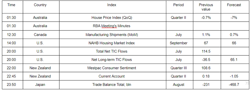Select the Time column header cell

[x=12, y=7]
